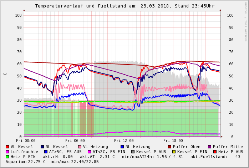Image resolution: width=249 pixels, height=168 pixels.
Task: Click the chart title 'Temperaturverlauf und Fuellstand'
Action: (83, 6)
